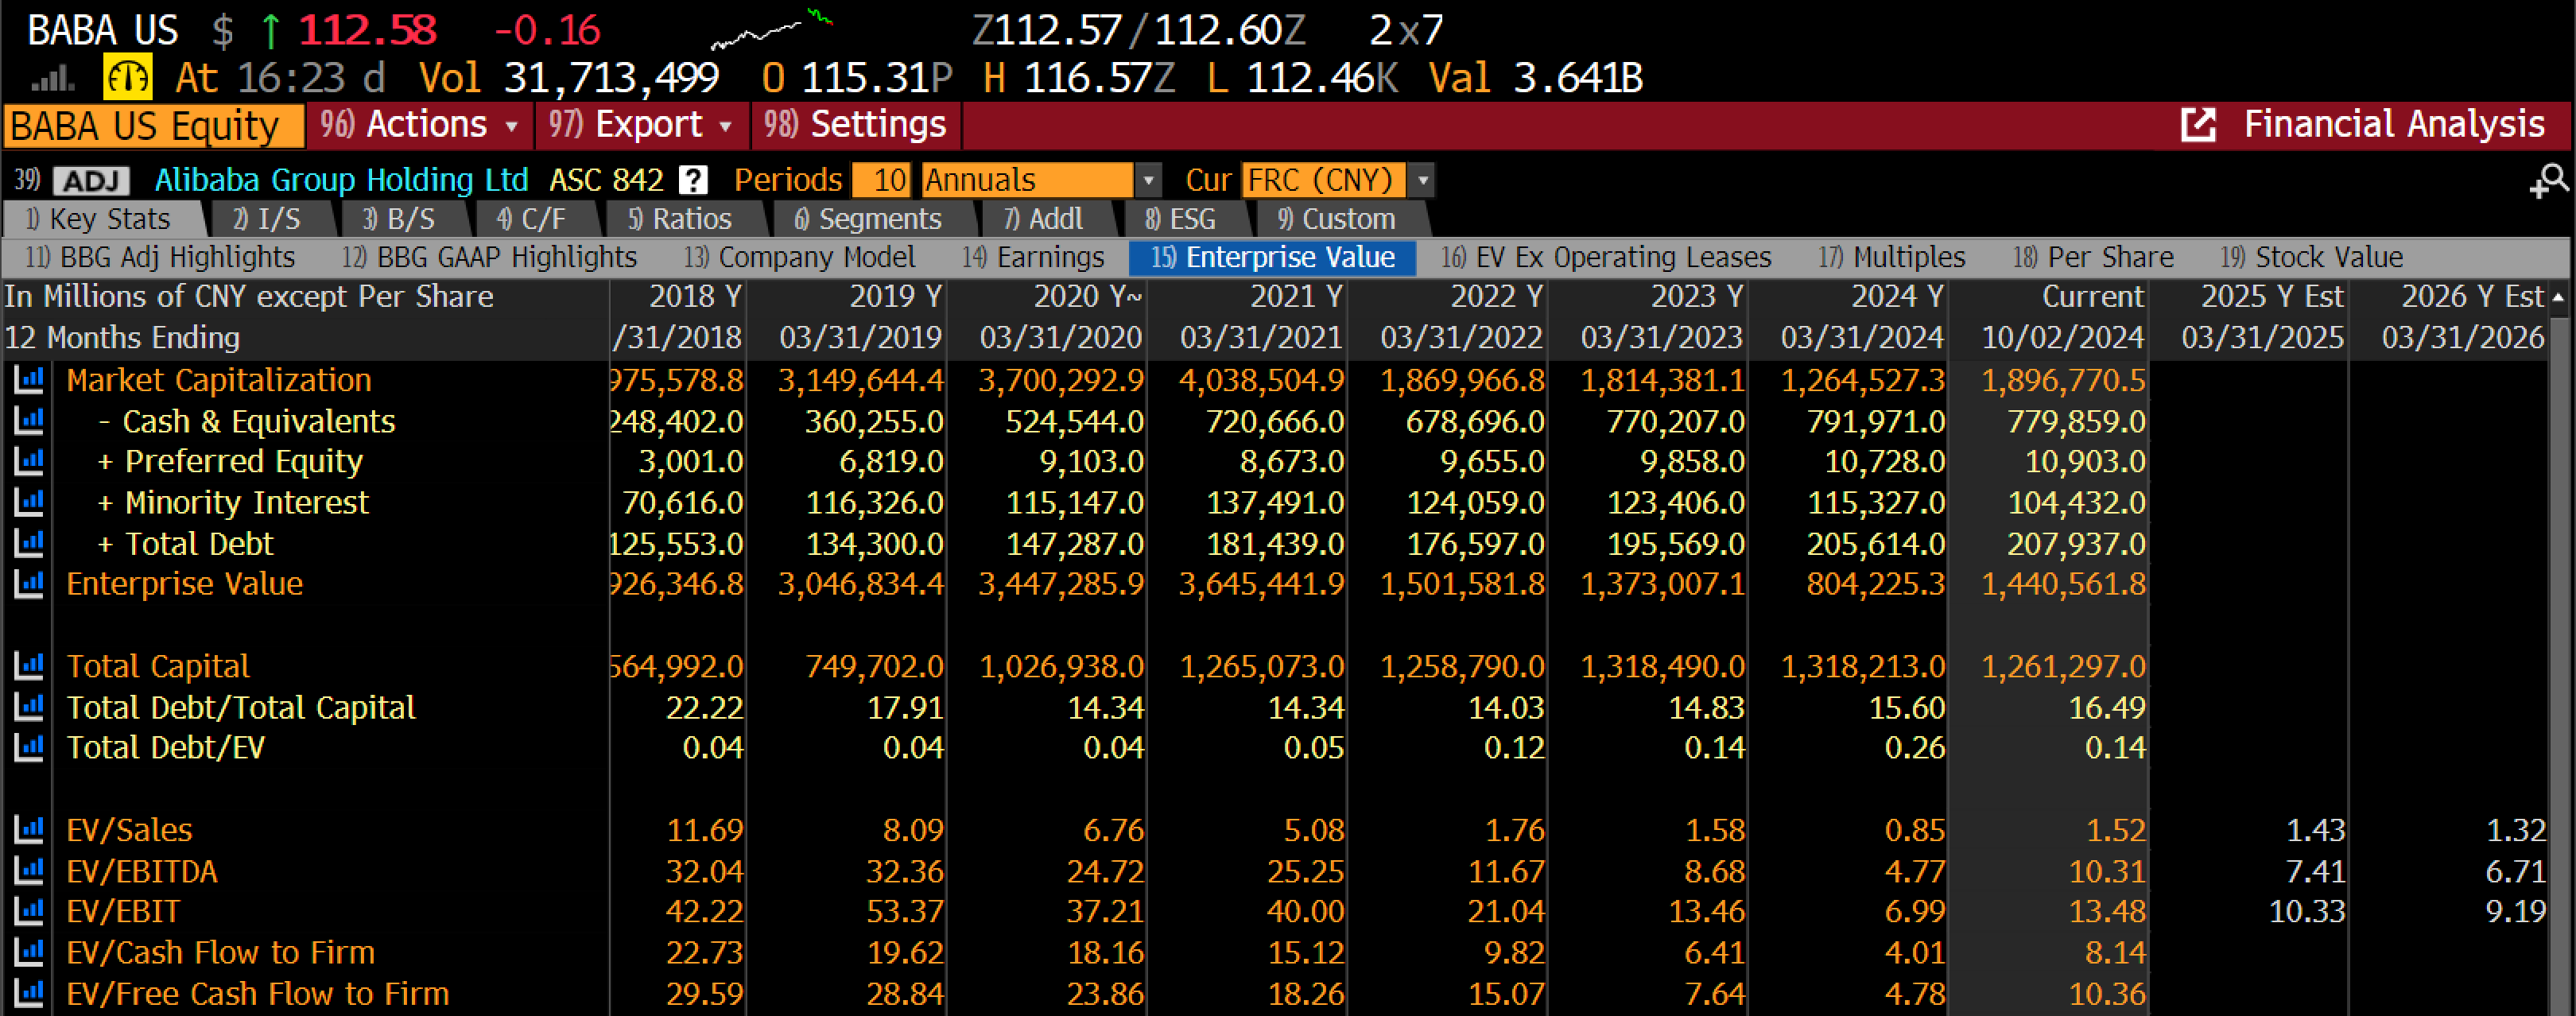
Task: Click EV/EBITDA estimate value 7.41
Action: (x=2314, y=871)
